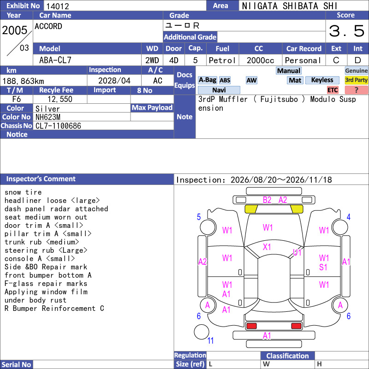The image size is (369, 369).
Task: Select the Genuine badge
Action: click(356, 71)
